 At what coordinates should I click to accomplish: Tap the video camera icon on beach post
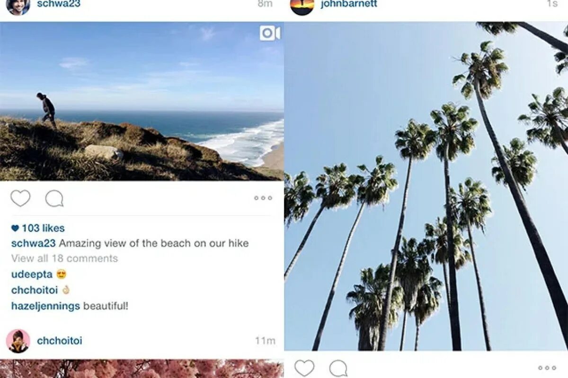(270, 34)
